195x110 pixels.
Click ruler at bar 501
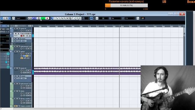[65, 27]
